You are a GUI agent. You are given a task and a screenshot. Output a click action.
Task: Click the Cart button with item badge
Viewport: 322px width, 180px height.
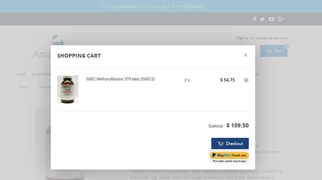pos(274,51)
